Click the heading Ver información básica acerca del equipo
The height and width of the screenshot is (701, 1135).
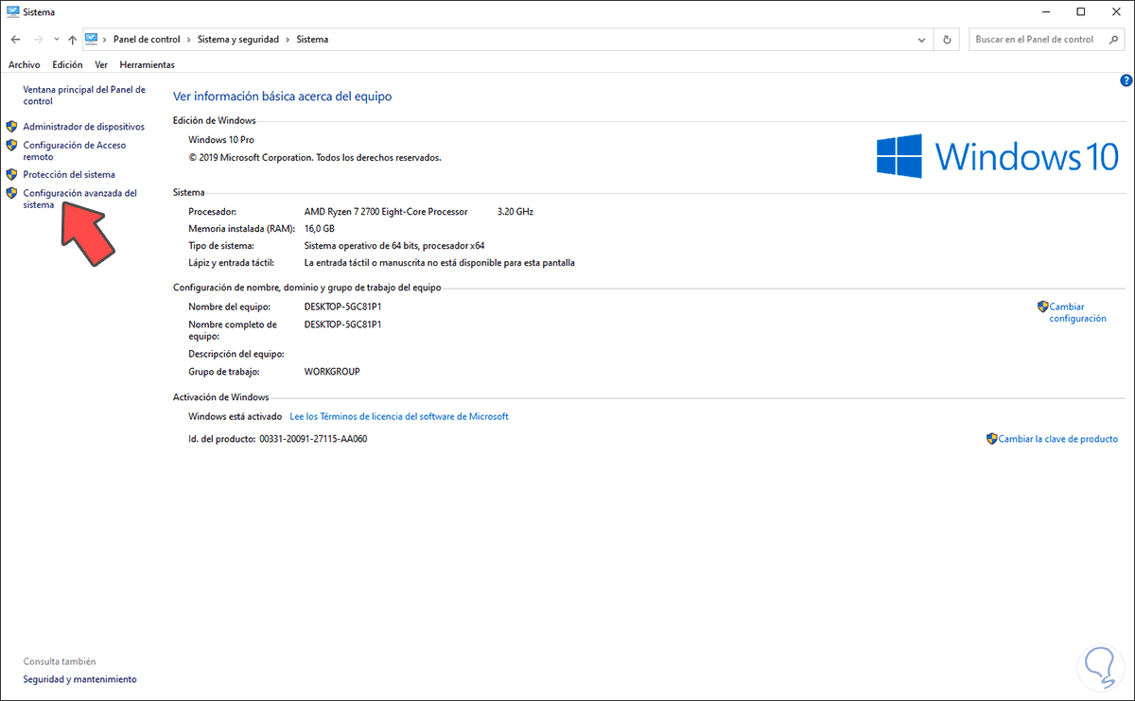(282, 96)
